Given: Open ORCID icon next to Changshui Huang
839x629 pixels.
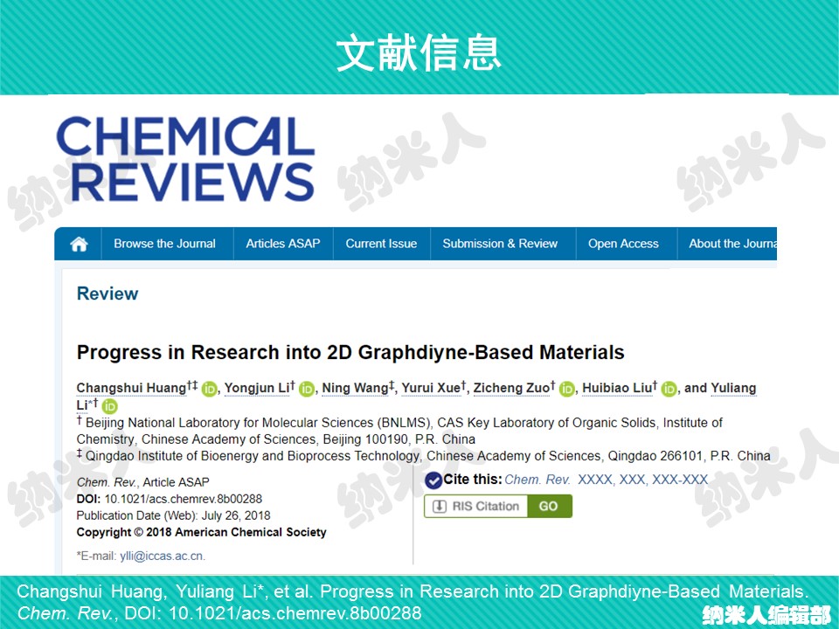Looking at the screenshot, I should (209, 389).
